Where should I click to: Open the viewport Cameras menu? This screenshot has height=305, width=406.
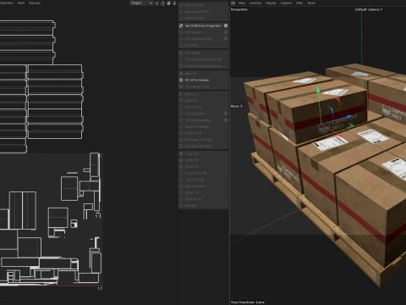coord(255,3)
